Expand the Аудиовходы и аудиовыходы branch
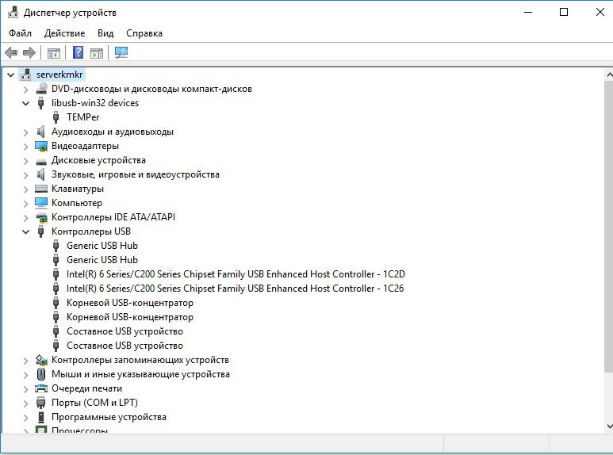 click(26, 132)
